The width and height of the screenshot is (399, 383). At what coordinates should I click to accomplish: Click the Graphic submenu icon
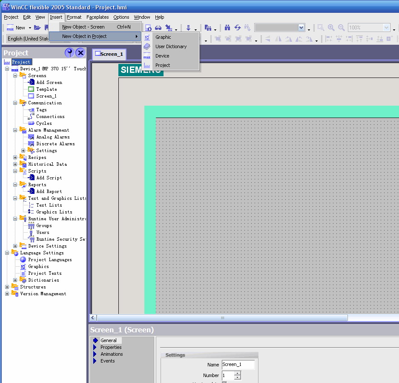click(147, 37)
